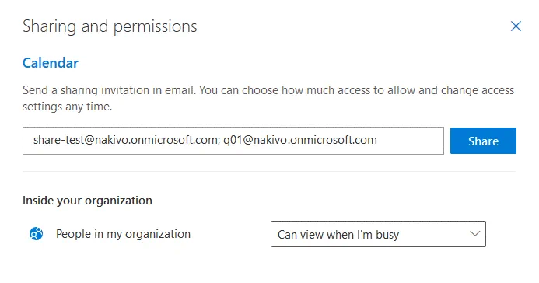The width and height of the screenshot is (539, 283).
Task: Click the 'Inside your organization' section heading
Action: coord(87,201)
